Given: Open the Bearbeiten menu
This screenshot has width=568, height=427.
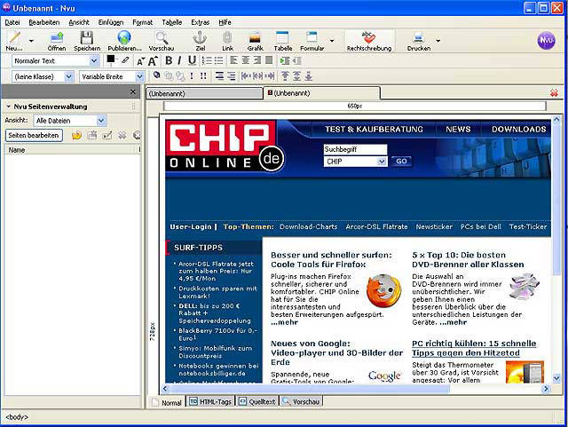Looking at the screenshot, I should tap(43, 22).
